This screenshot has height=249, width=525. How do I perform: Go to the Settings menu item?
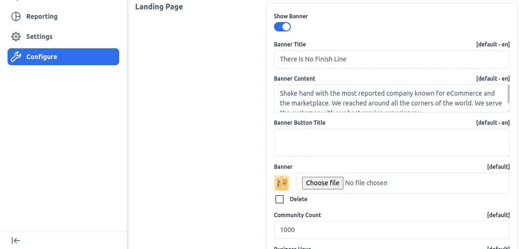pos(39,37)
